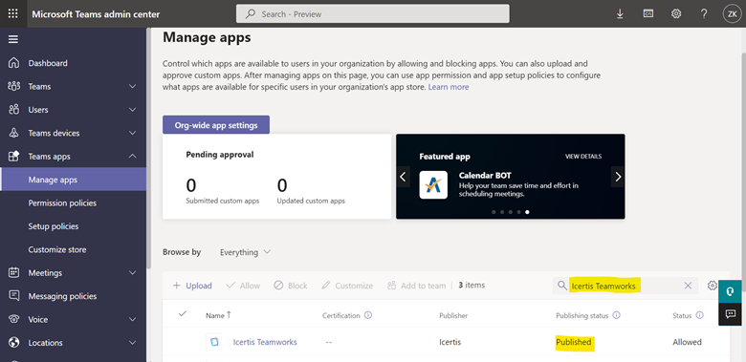Show previous featured app arrow
746x362 pixels.
pos(403,177)
